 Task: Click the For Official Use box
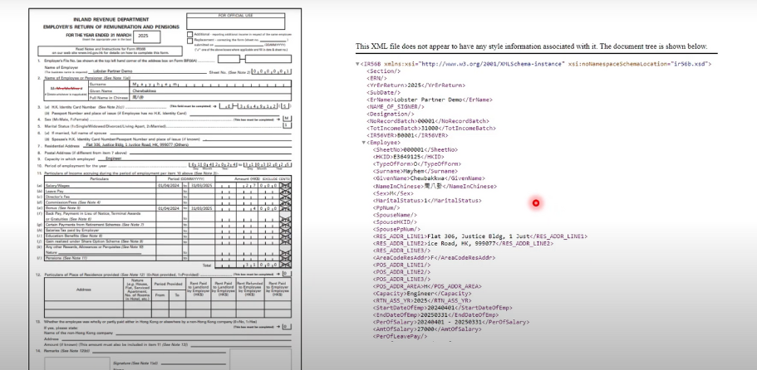[235, 22]
